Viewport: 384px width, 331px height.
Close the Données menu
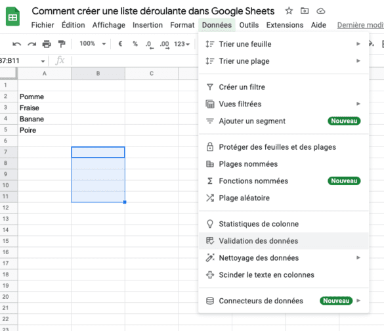(217, 25)
